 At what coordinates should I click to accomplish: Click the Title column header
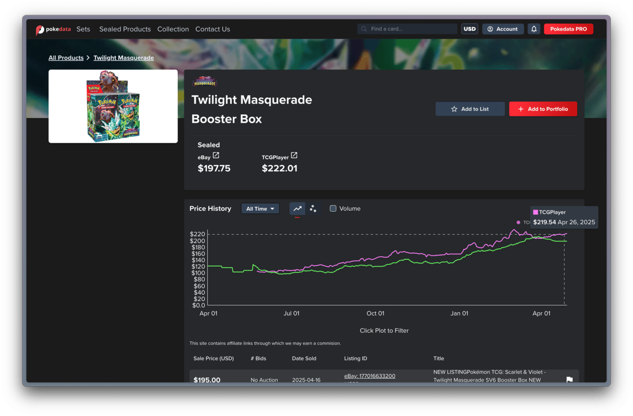coord(438,358)
